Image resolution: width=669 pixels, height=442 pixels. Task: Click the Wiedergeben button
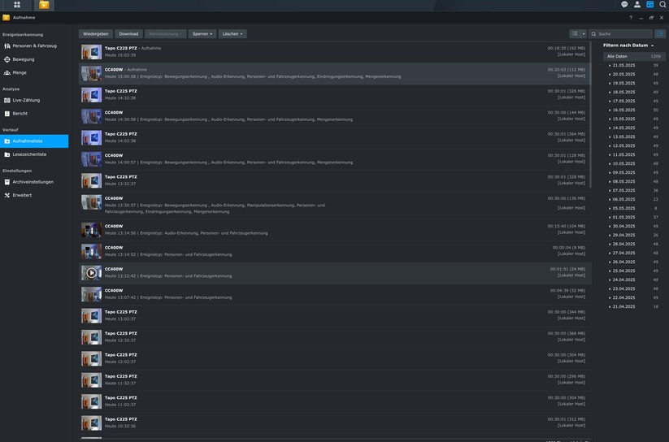[96, 33]
